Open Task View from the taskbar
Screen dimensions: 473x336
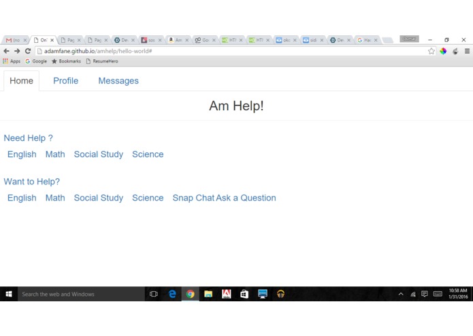(x=154, y=294)
